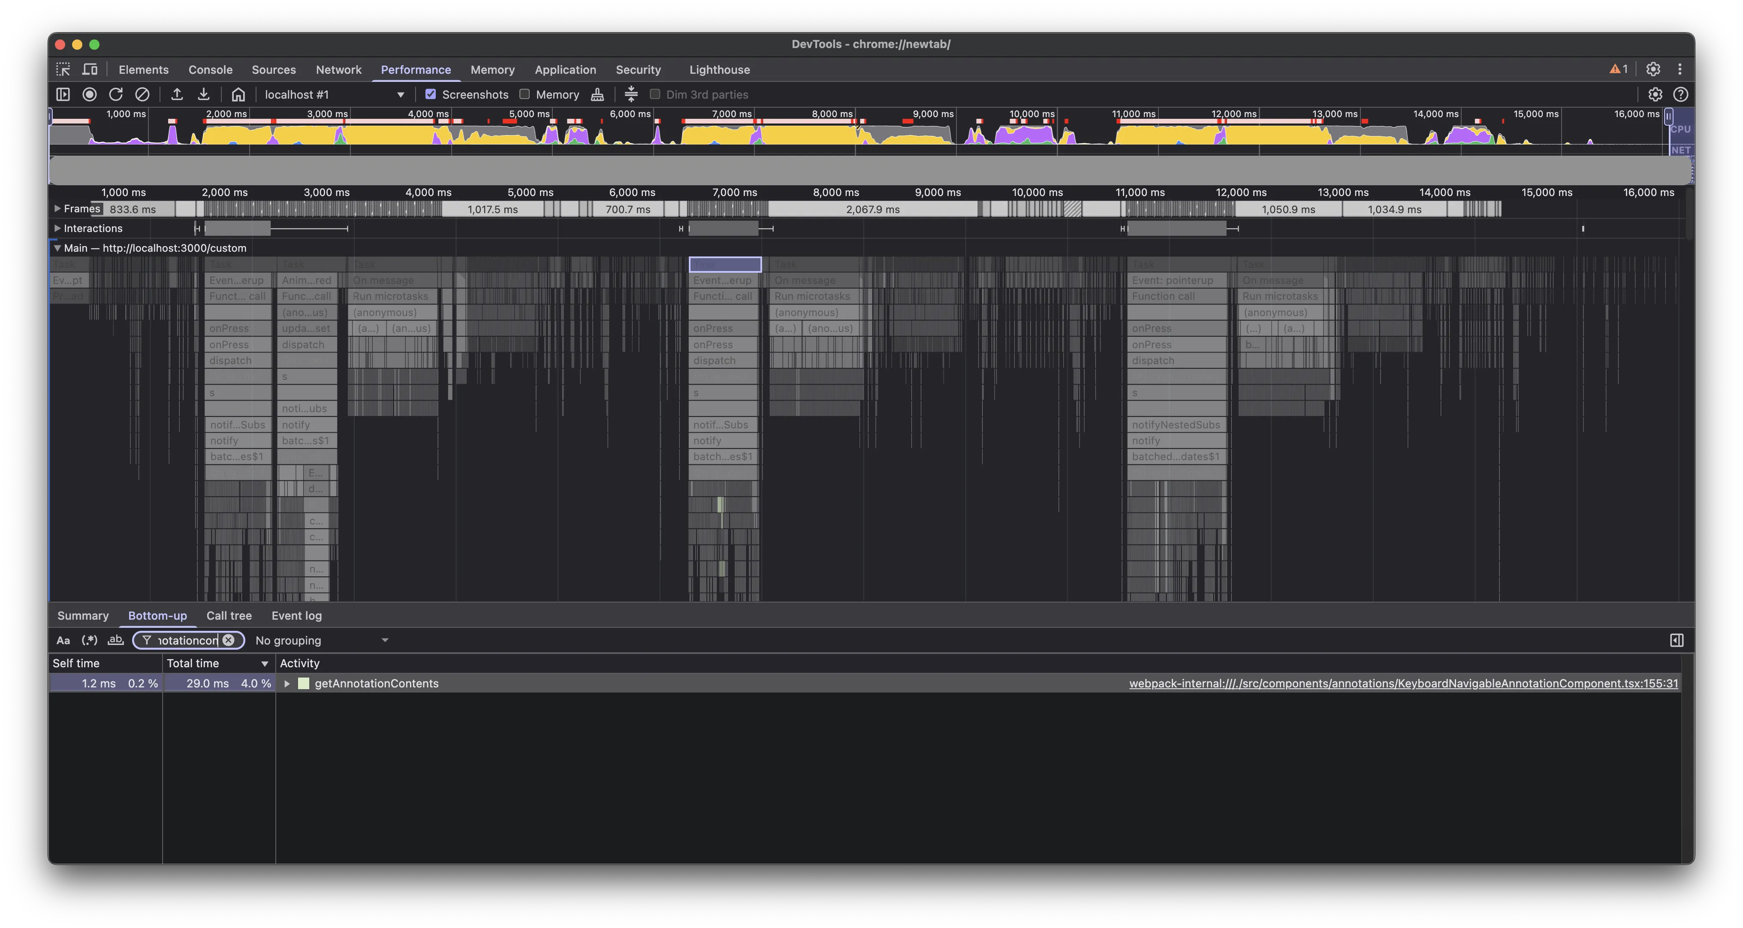Click the home landing page icon
This screenshot has height=928, width=1743.
pos(238,95)
